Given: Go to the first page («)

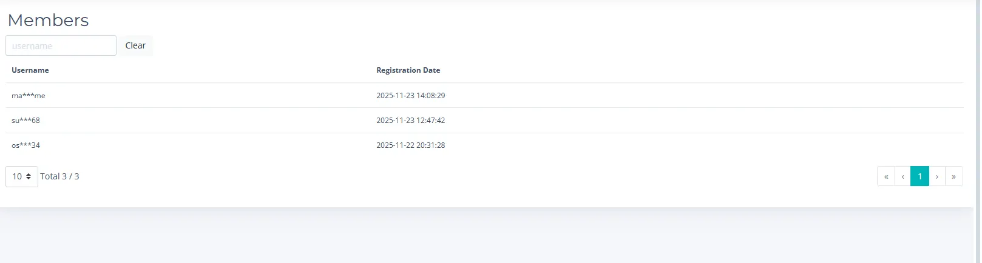Looking at the screenshot, I should click(886, 176).
